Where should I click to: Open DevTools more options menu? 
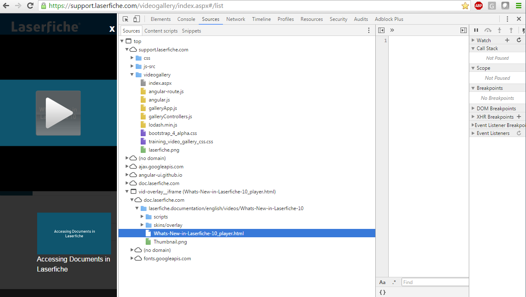(507, 19)
